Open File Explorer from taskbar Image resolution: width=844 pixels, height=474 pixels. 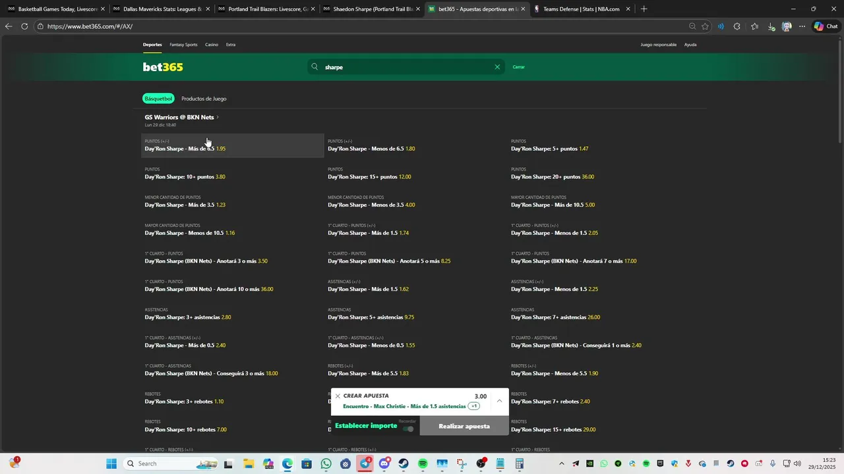[x=248, y=463]
